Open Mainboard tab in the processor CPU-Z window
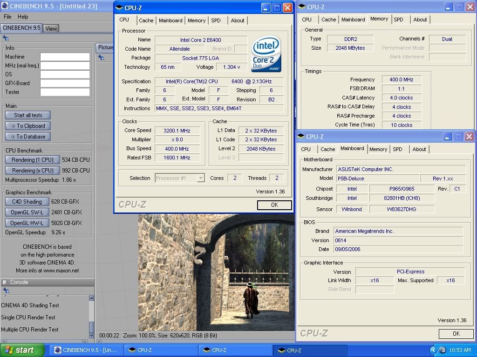The height and width of the screenshot is (357, 477). 170,20
